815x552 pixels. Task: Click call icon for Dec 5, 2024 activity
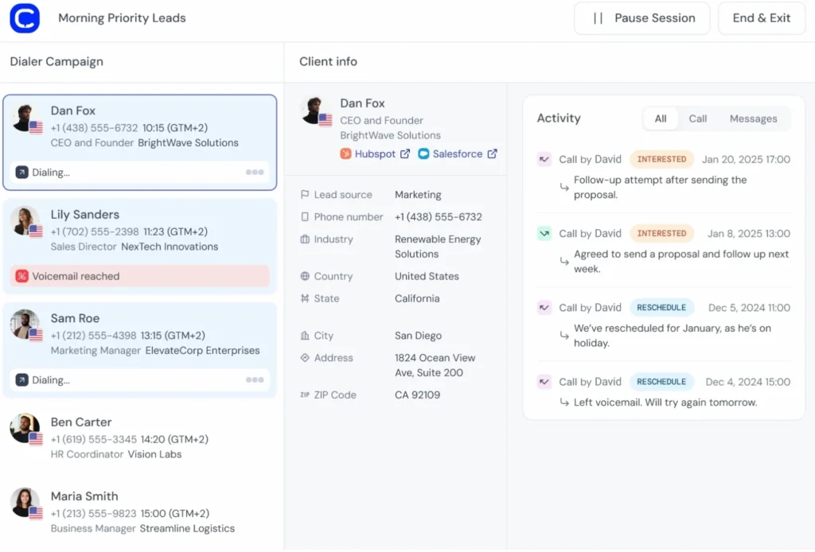click(x=544, y=307)
